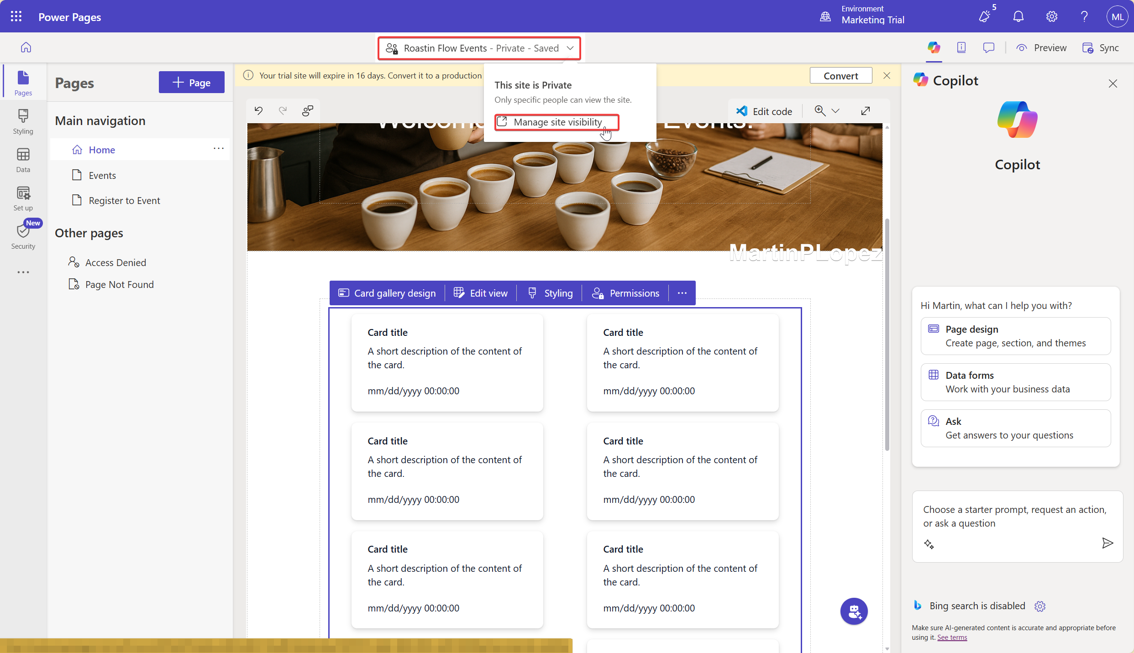The width and height of the screenshot is (1134, 653).
Task: Open the ellipsis menu on the card toolbar
Action: pos(682,293)
